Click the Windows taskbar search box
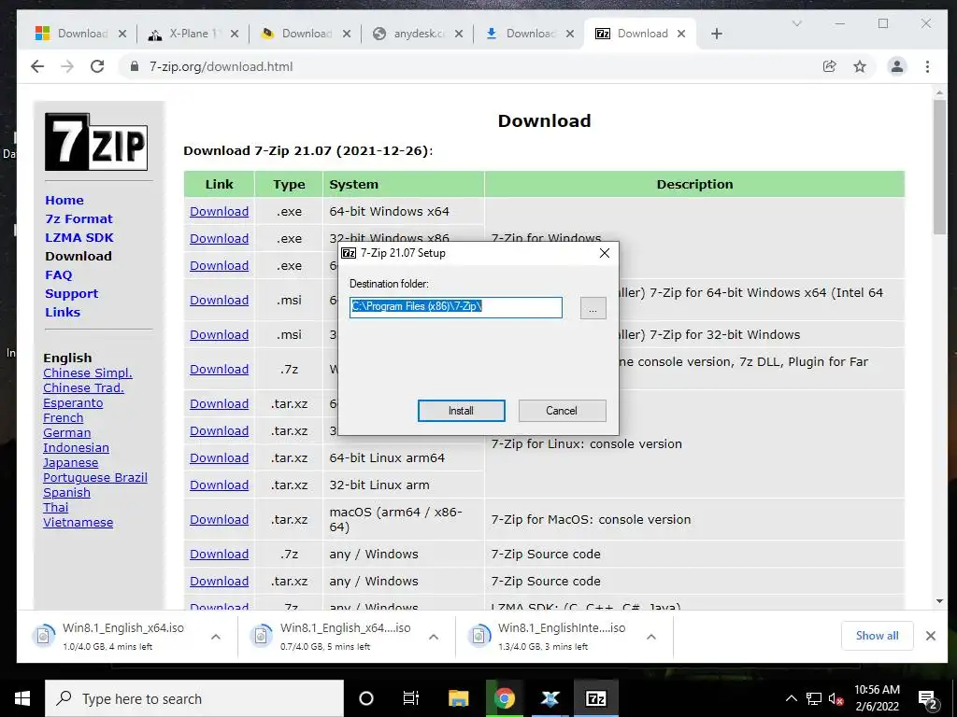Image resolution: width=957 pixels, height=717 pixels. [194, 698]
